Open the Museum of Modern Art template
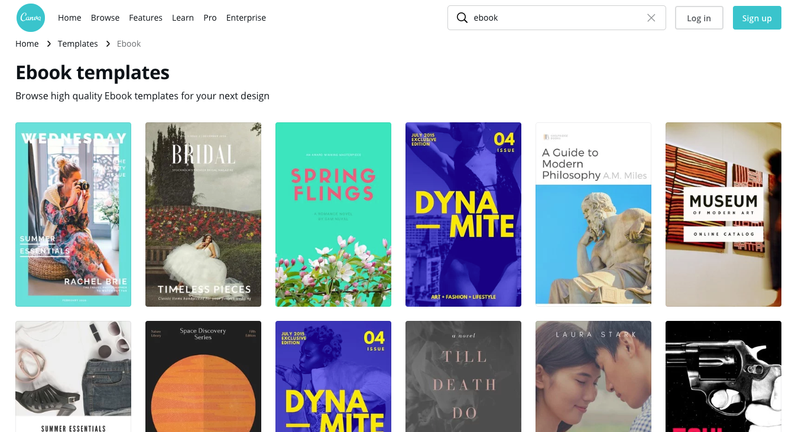The image size is (795, 432). [x=723, y=214]
